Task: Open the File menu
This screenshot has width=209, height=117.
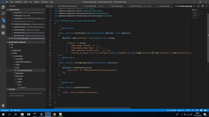Action: (7, 2)
